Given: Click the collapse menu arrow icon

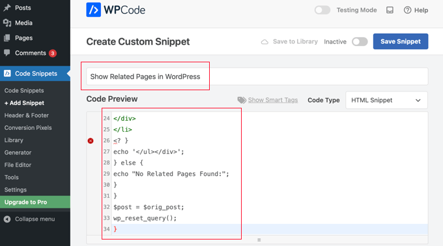Looking at the screenshot, I should pos(7,219).
